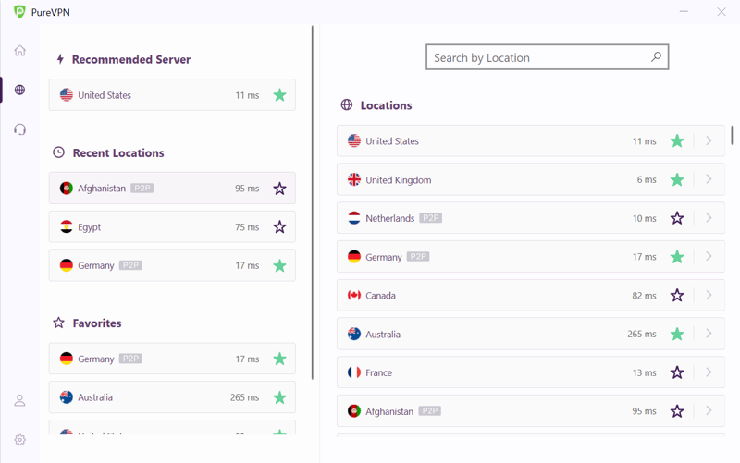Expand the United States server list chevron
Viewport: 740px width, 463px height.
point(709,141)
